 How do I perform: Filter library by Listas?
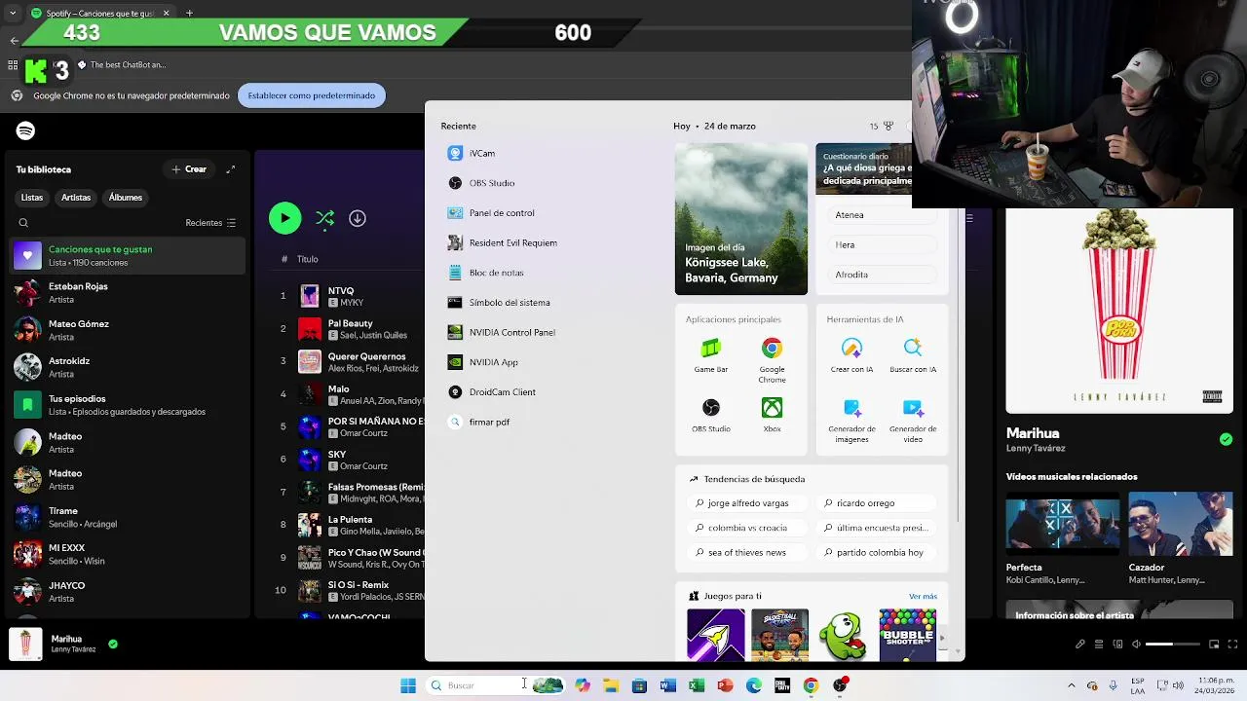point(32,198)
